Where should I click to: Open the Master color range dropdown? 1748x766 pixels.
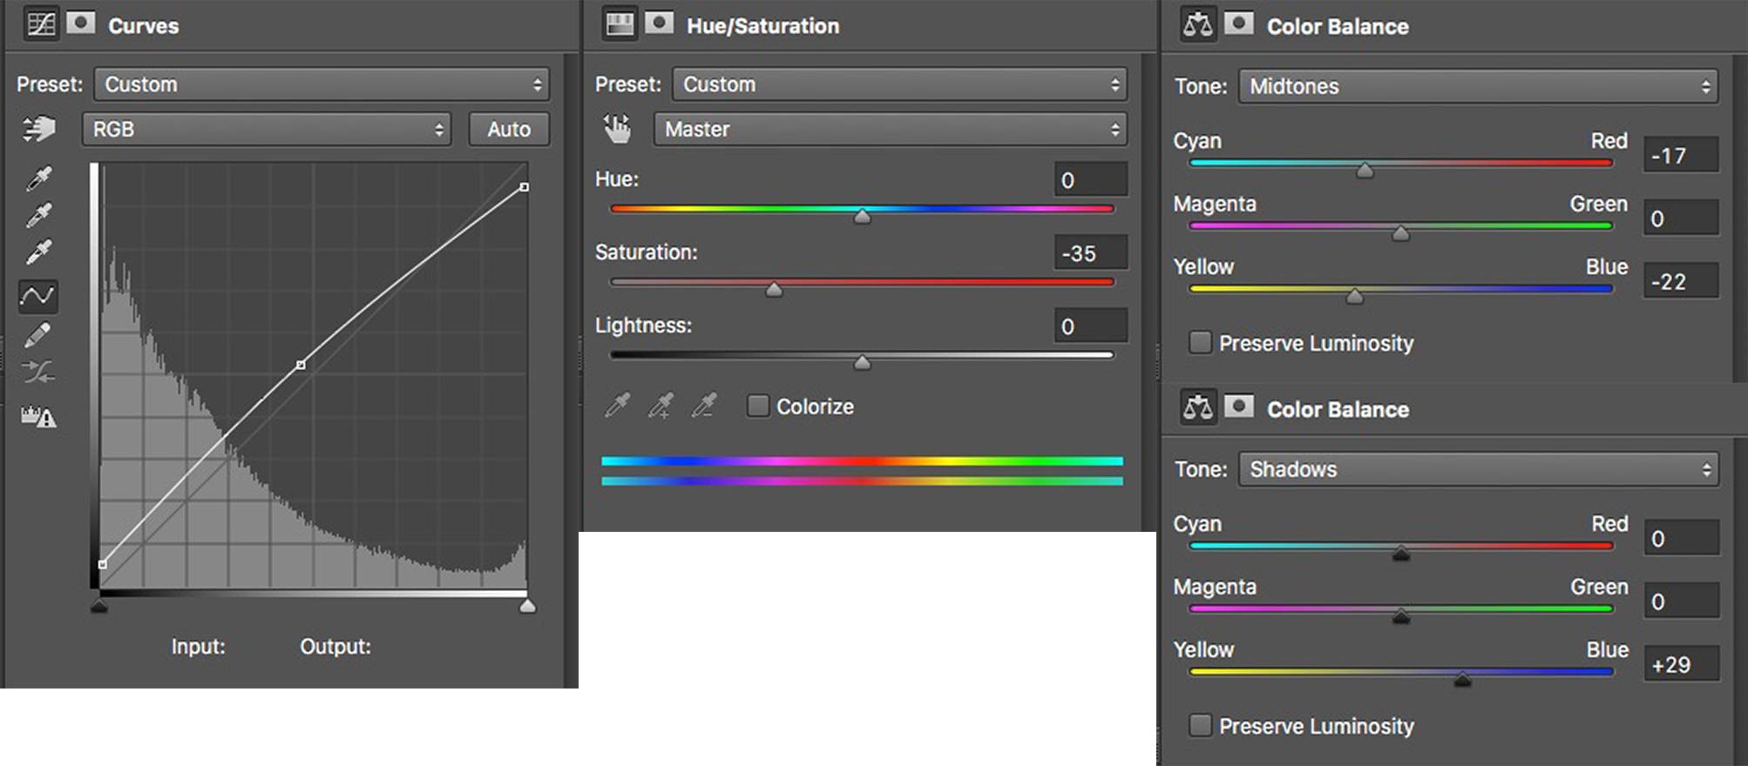(890, 129)
